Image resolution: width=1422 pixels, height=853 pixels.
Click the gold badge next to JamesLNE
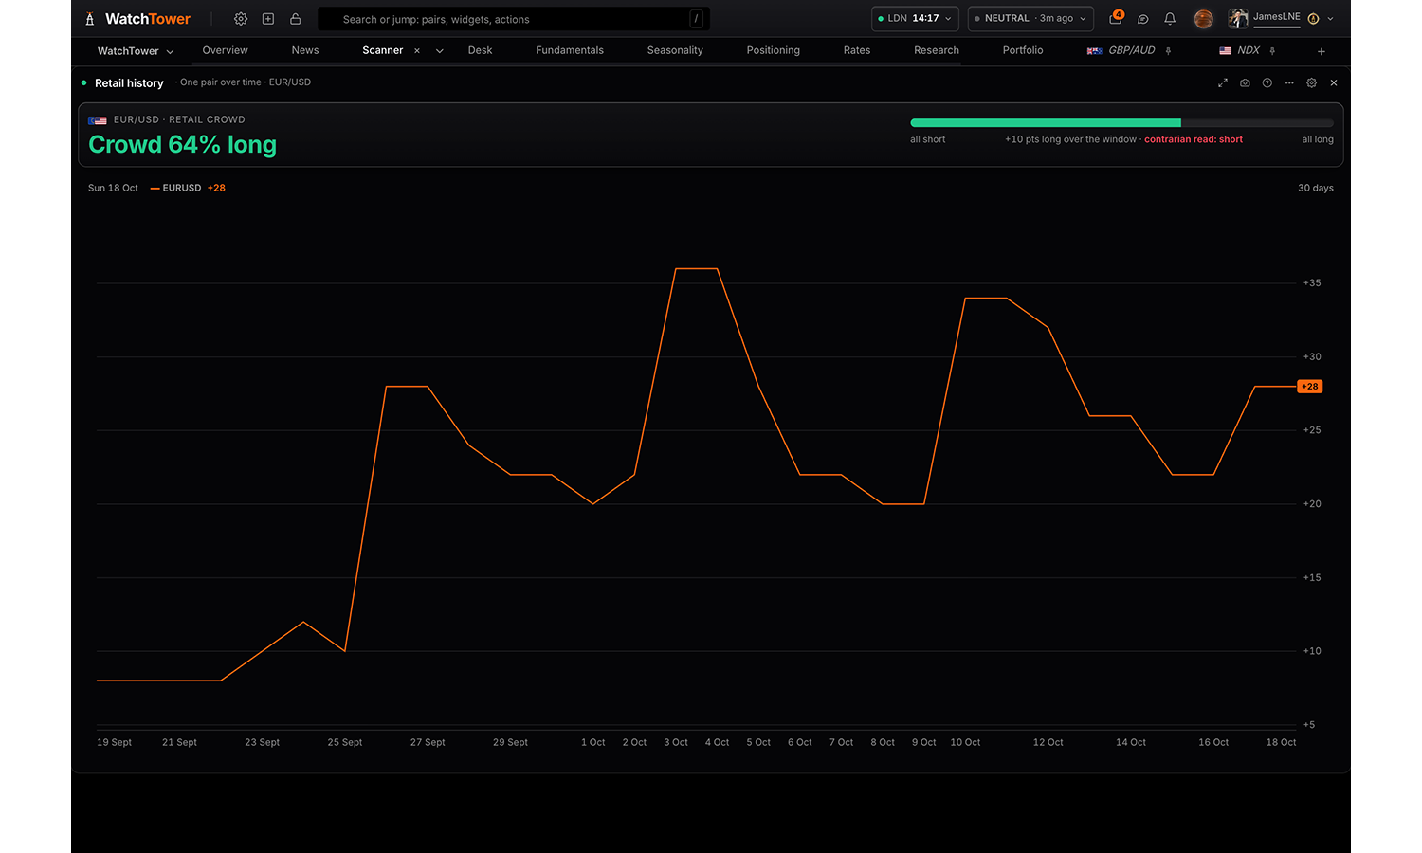1313,19
